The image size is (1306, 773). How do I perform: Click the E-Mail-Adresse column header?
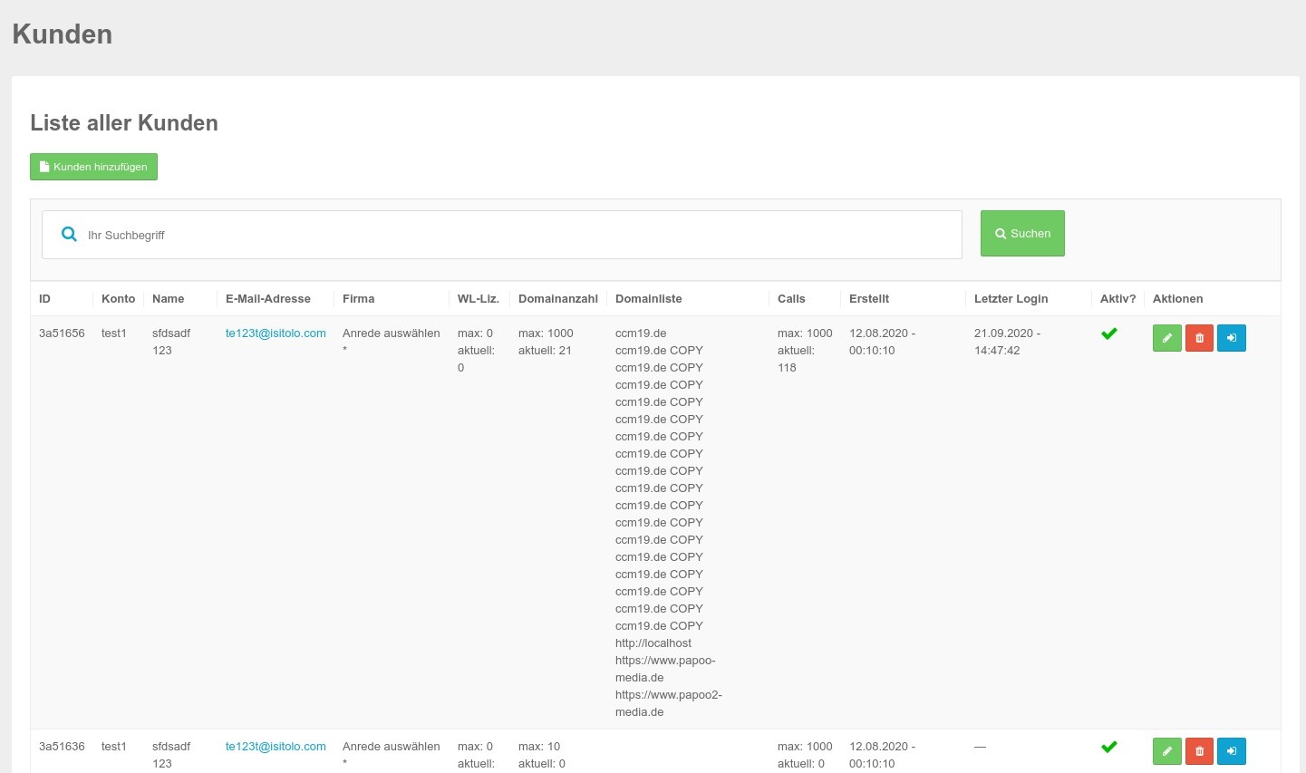[x=267, y=299]
